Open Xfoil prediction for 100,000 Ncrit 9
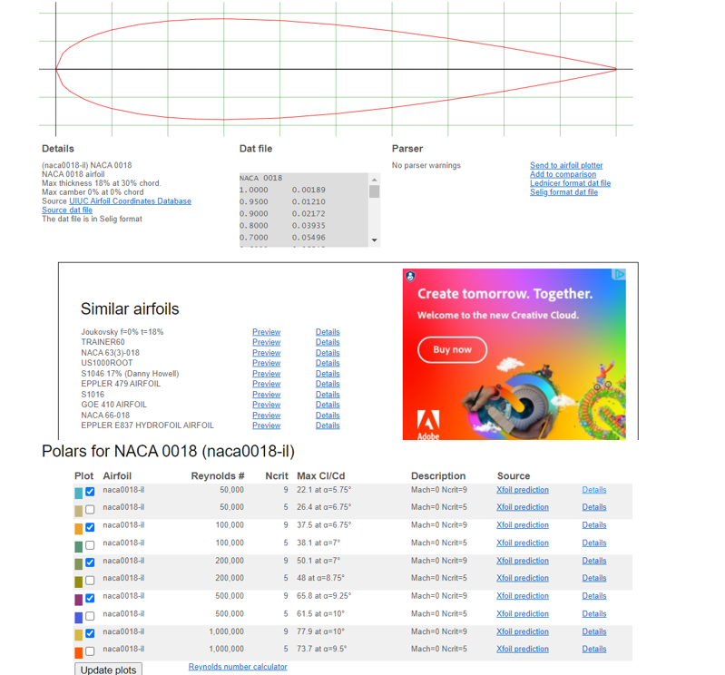 coord(523,525)
